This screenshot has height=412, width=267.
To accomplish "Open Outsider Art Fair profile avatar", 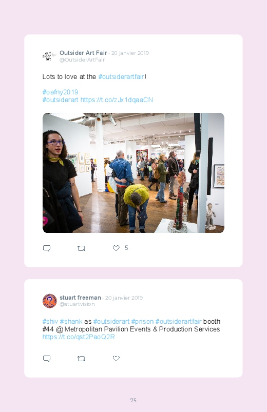I will tap(49, 56).
